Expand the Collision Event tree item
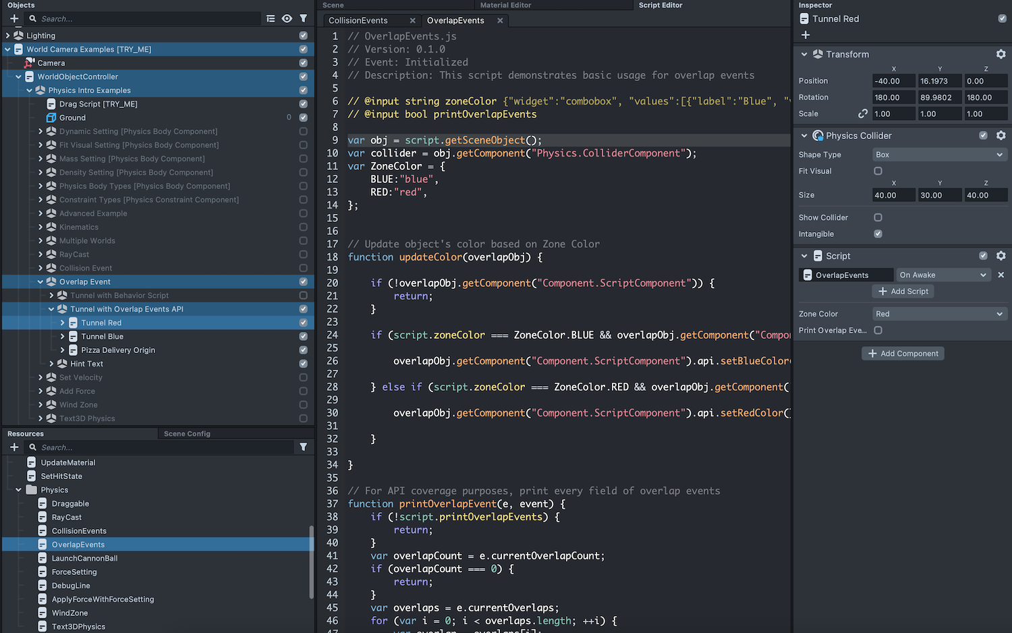Viewport: 1012px width, 633px height. click(x=40, y=268)
